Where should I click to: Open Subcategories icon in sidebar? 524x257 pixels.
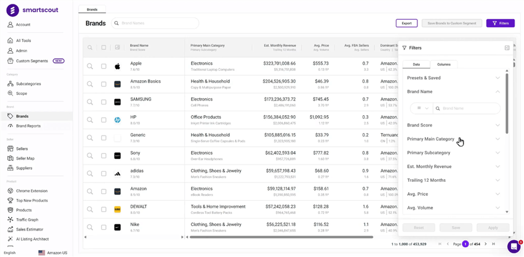click(10, 84)
